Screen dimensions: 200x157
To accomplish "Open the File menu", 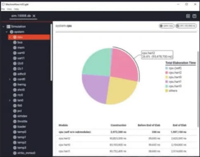I will coord(3,9).
